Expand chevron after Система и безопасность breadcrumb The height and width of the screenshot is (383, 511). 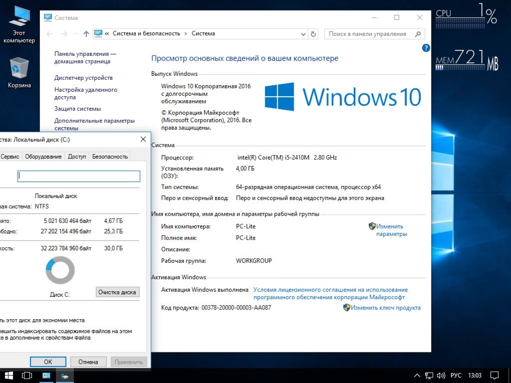click(186, 34)
